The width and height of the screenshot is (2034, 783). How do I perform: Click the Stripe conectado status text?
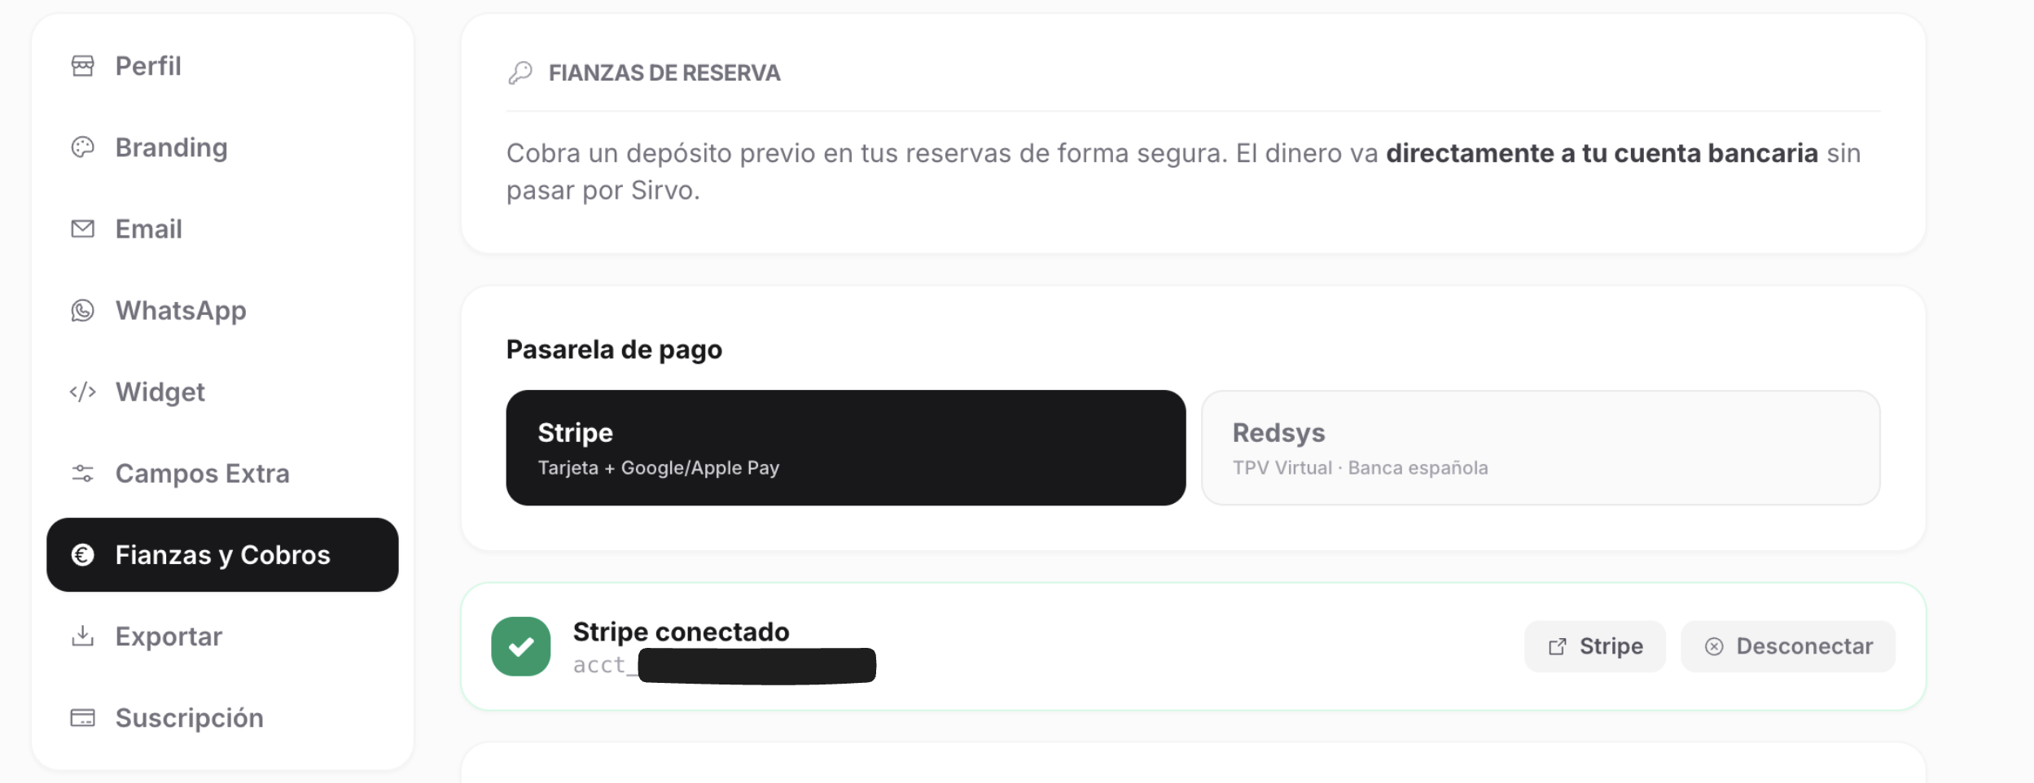681,632
